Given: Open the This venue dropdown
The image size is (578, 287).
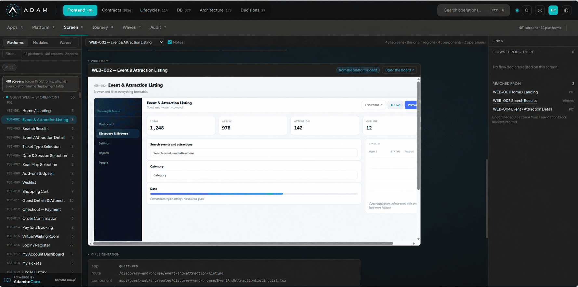Looking at the screenshot, I should point(374,105).
